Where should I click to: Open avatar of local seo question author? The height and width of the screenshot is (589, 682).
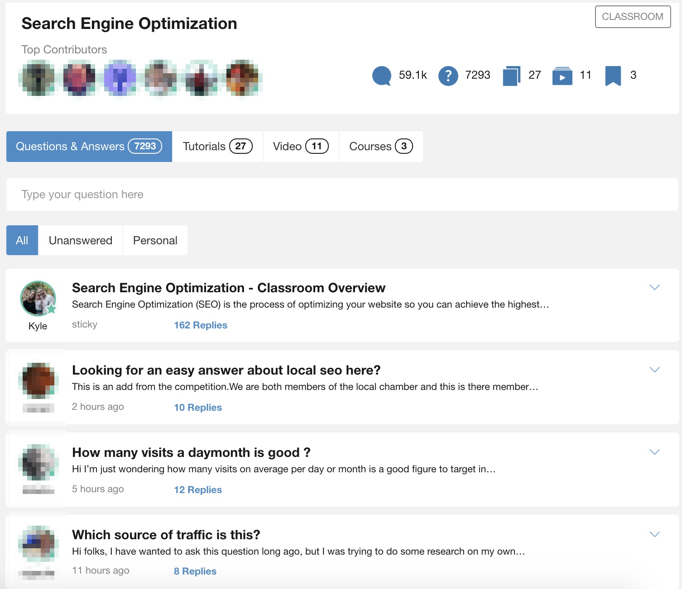point(38,380)
